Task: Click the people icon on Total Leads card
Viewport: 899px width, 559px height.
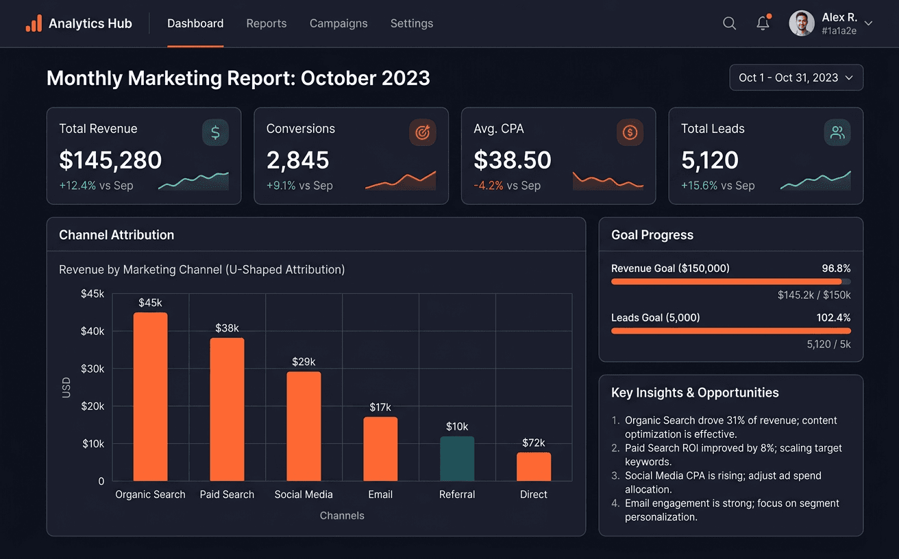Action: pos(837,133)
